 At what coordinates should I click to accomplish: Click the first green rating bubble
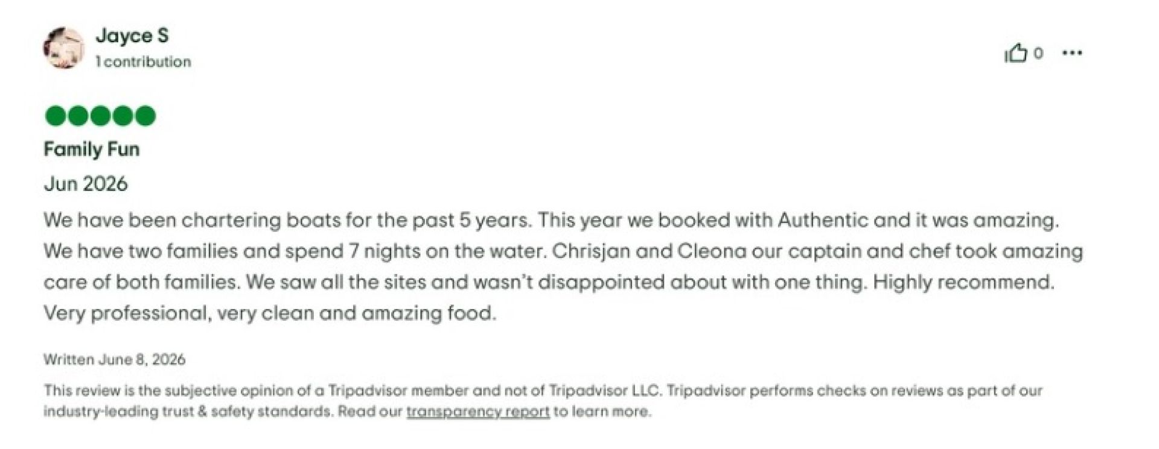click(x=56, y=116)
